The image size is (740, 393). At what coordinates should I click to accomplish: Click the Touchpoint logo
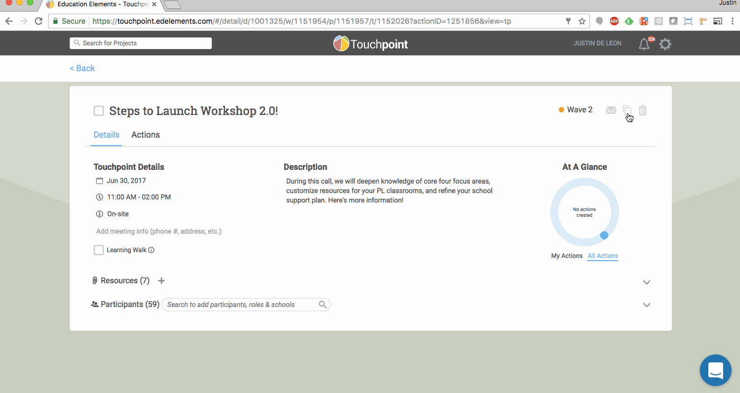tap(371, 44)
